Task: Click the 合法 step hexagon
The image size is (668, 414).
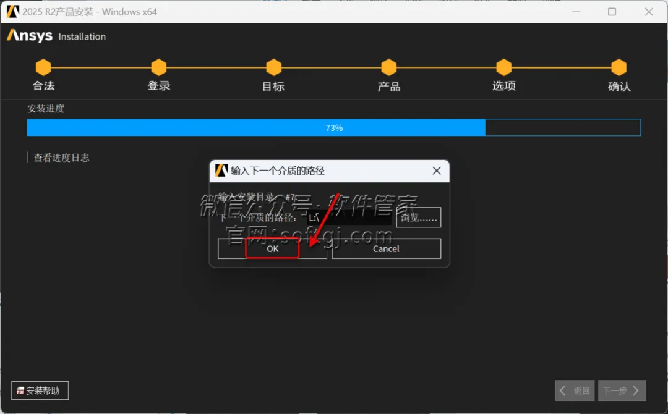Action: 43,67
